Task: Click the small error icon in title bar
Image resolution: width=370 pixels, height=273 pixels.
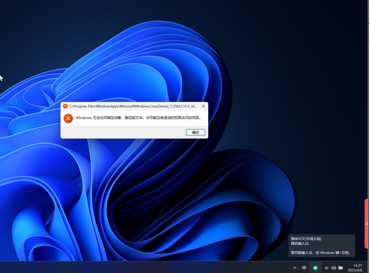Action: click(x=65, y=106)
